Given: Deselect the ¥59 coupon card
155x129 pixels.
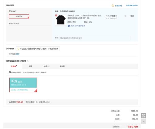Looking at the screenshot, I should 23,85.
